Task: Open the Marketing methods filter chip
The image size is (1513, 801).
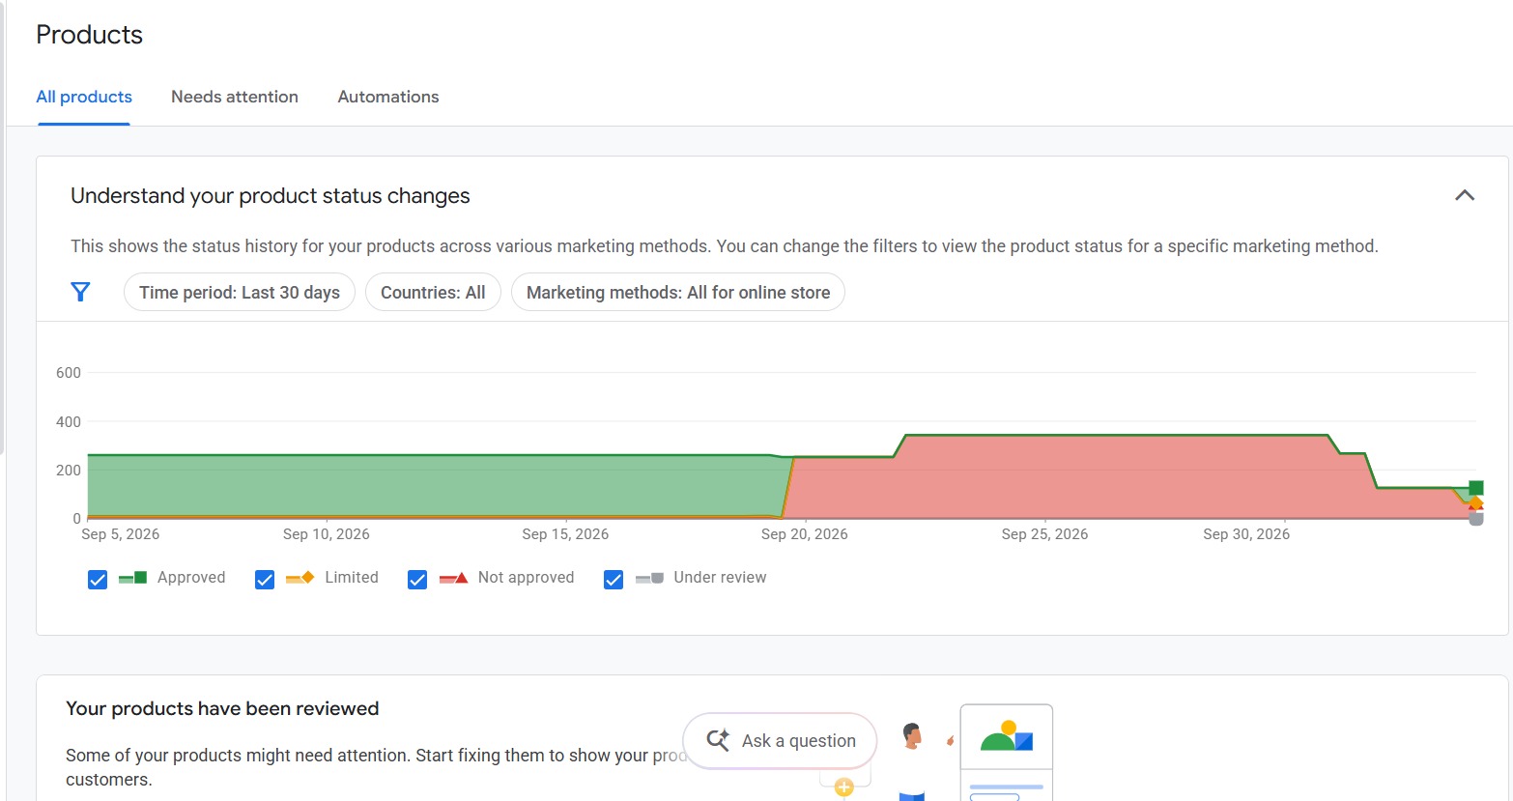Action: [x=678, y=292]
